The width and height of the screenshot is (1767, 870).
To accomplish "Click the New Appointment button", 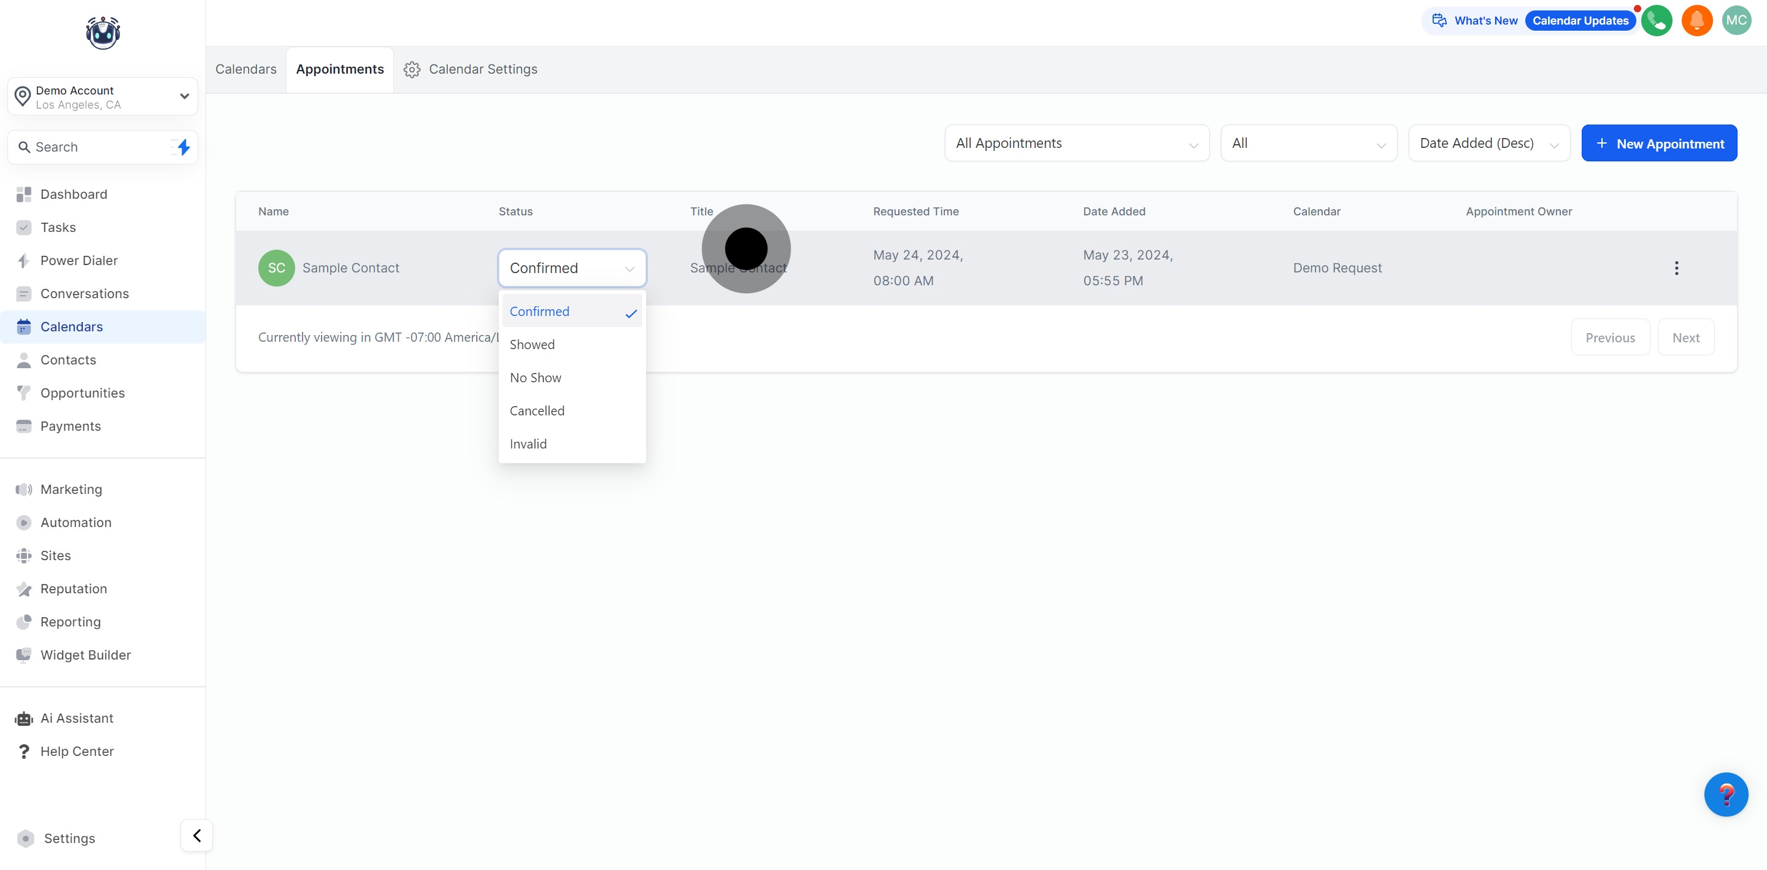I will 1658,144.
